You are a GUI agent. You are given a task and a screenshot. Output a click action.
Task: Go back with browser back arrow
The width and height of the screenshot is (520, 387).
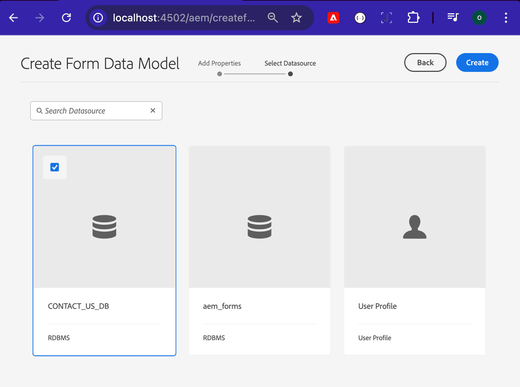14,18
